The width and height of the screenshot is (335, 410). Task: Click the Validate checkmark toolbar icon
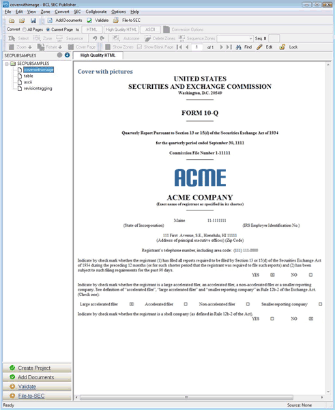[89, 20]
